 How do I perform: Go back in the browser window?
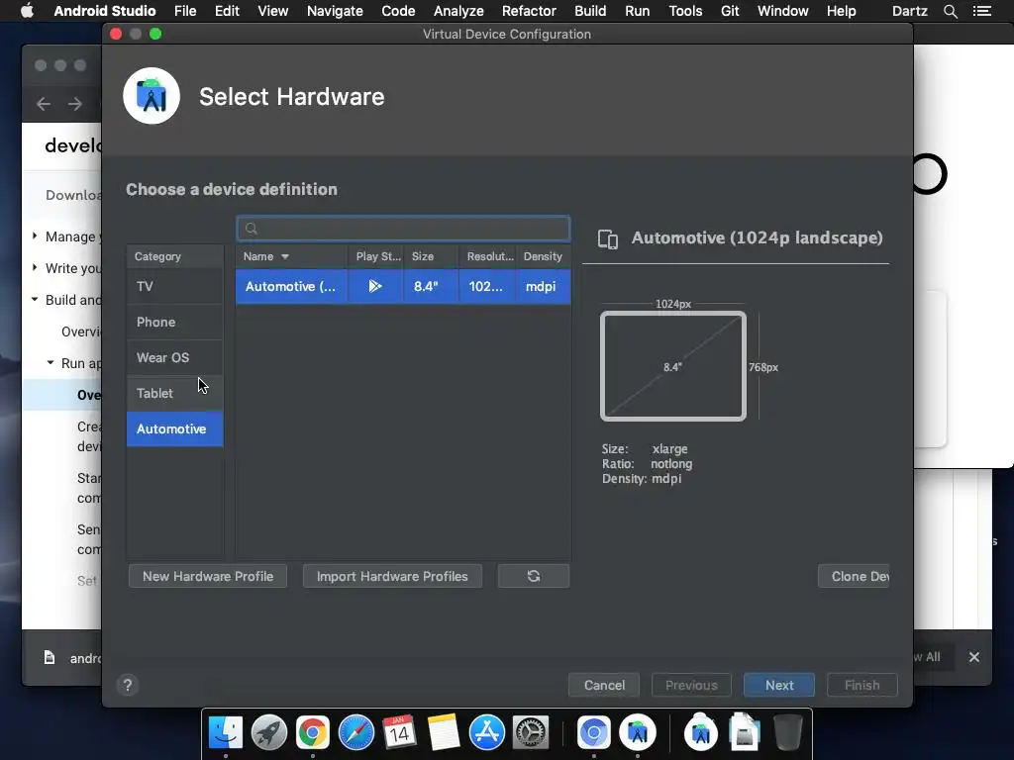pos(44,104)
